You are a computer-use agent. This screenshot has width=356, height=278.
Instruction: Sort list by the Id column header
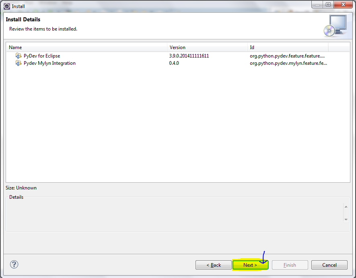[x=288, y=47]
